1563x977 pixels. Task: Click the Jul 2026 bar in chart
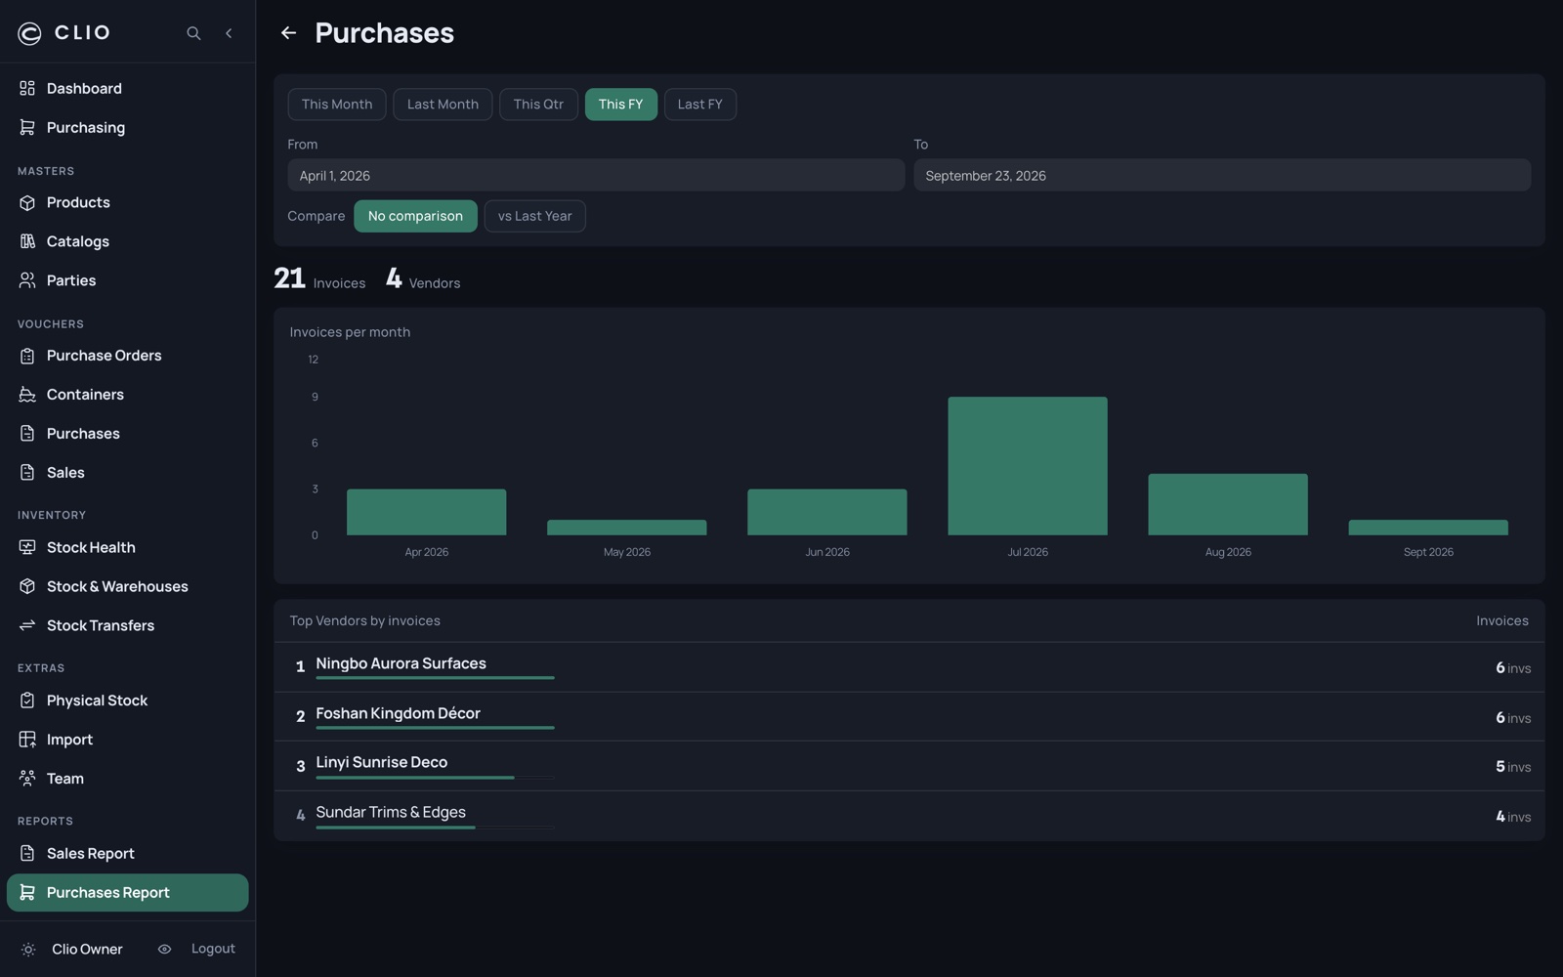1028,466
